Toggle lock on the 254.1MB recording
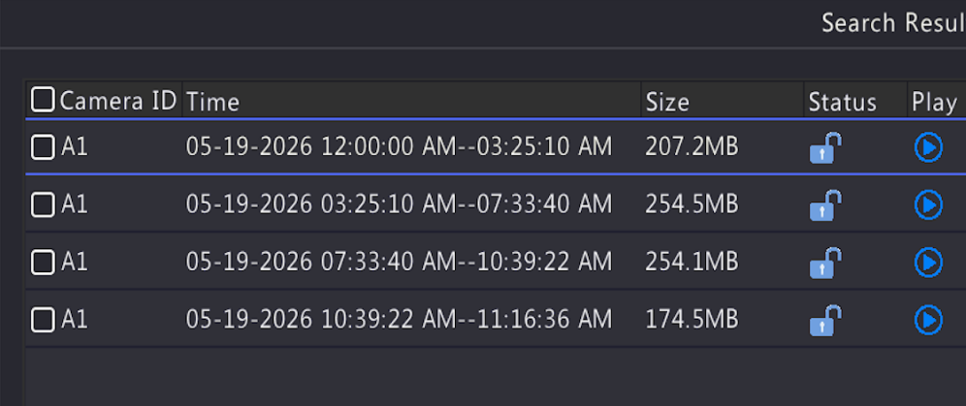The height and width of the screenshot is (406, 966). pos(825,263)
